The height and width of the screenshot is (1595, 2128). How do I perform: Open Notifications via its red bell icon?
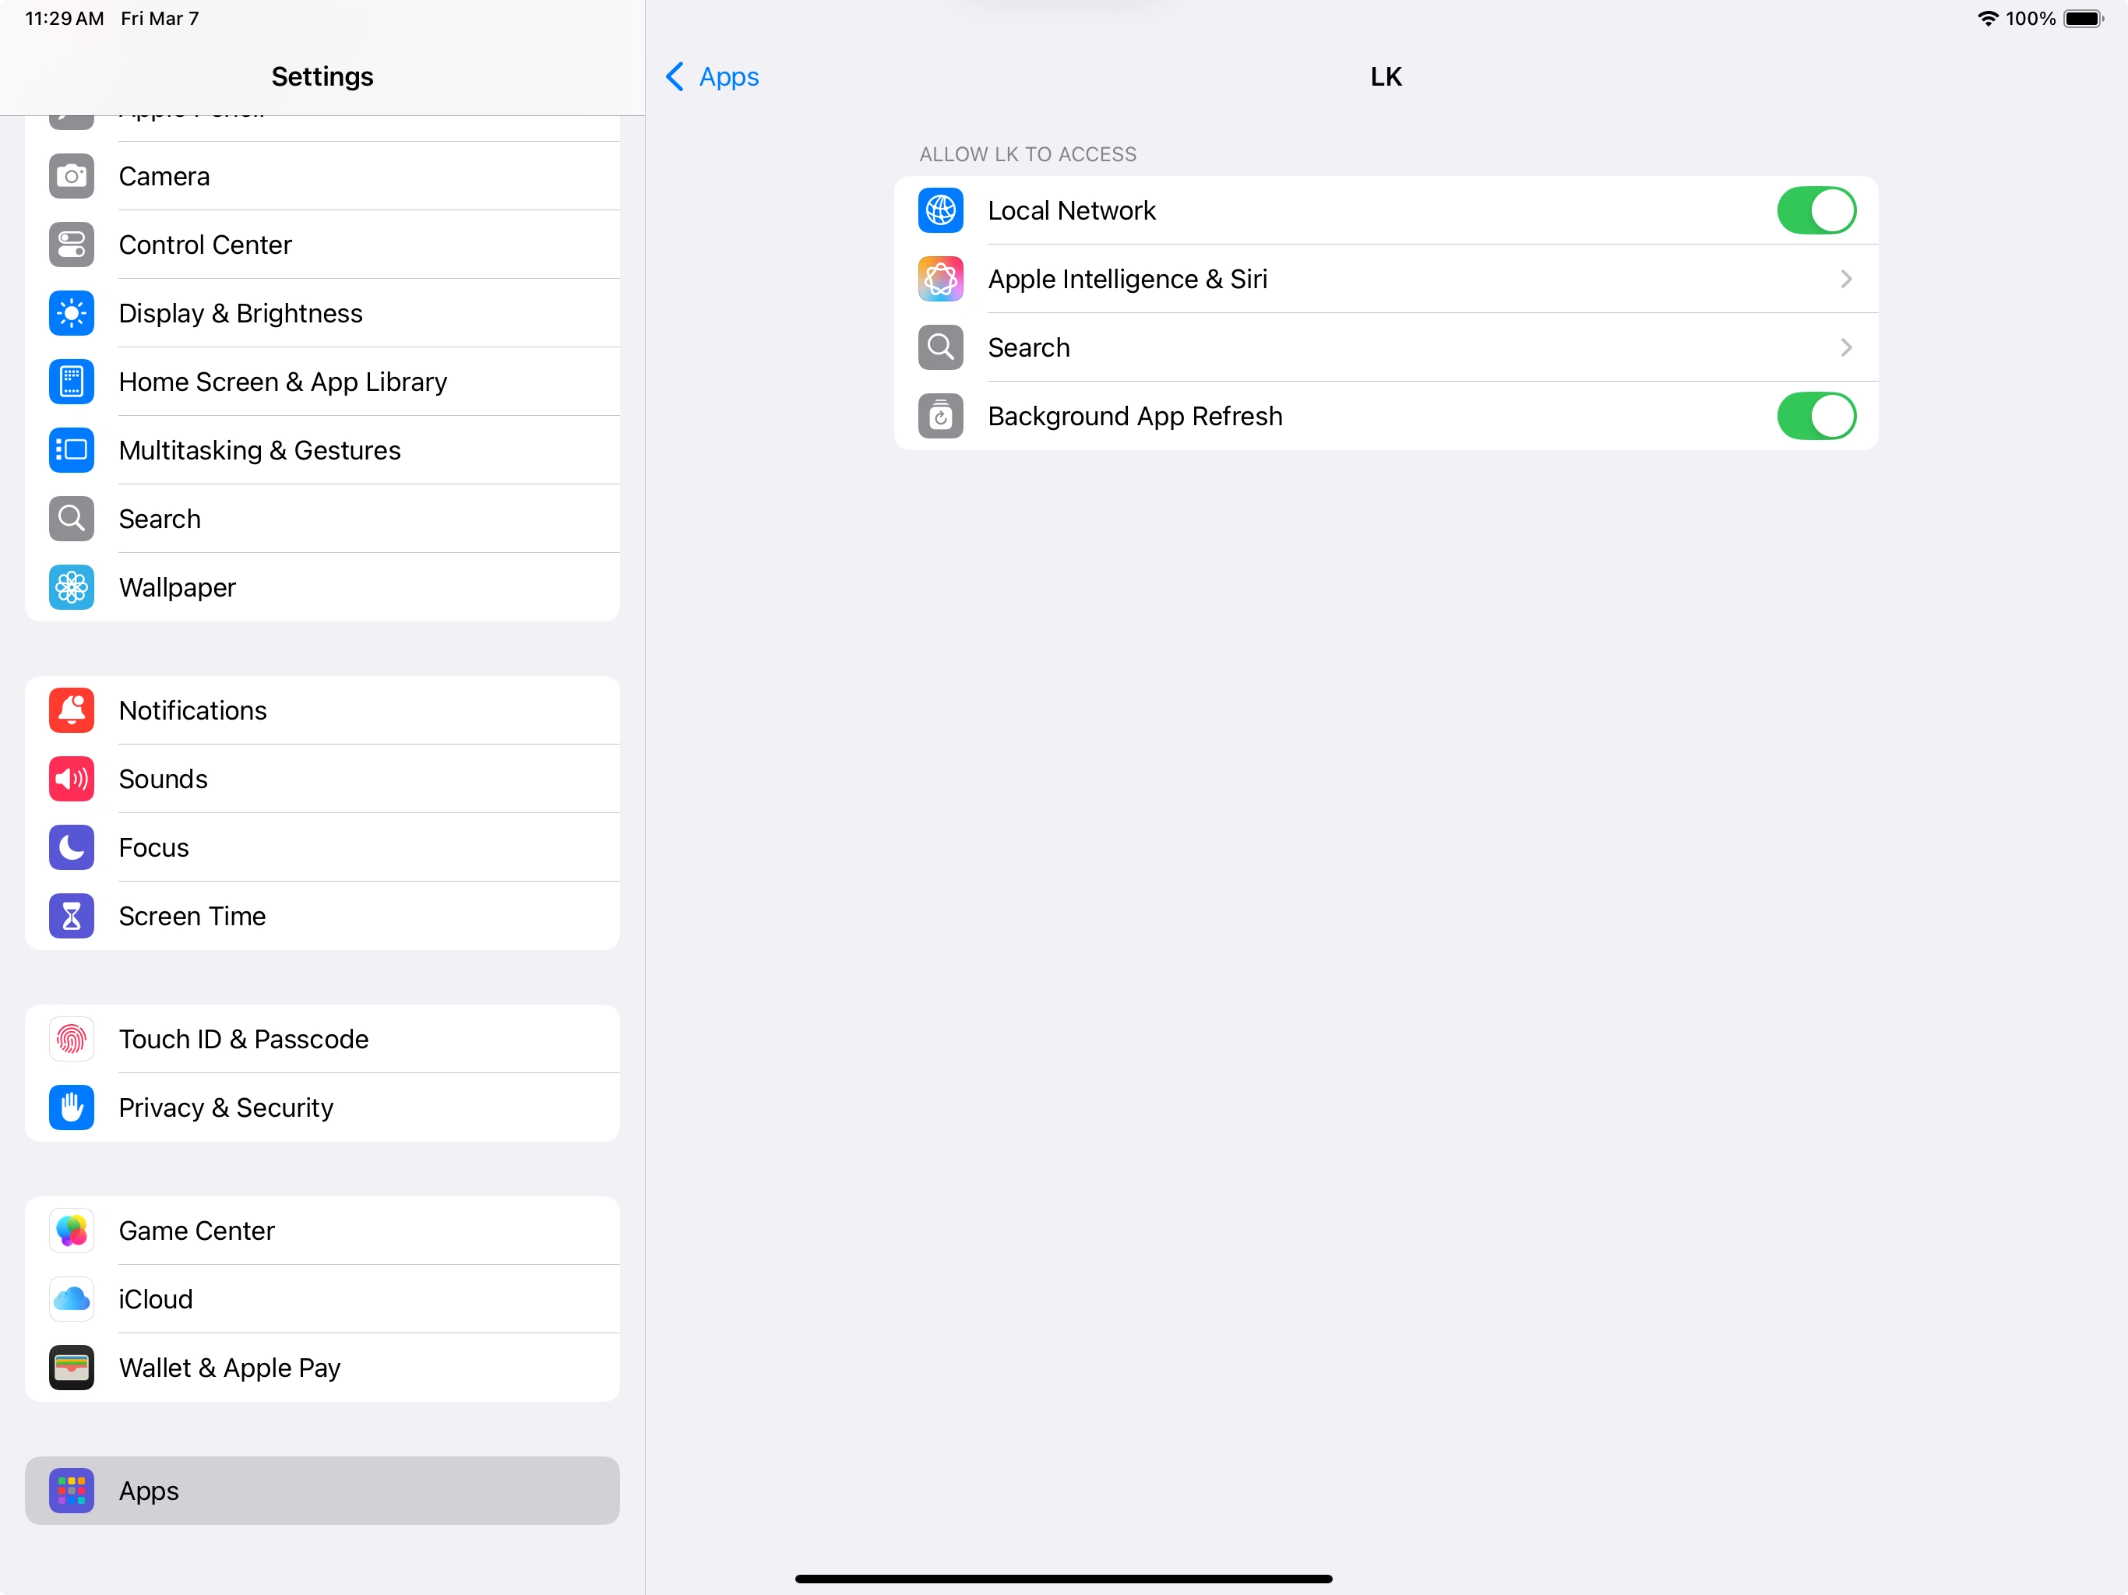(x=71, y=710)
